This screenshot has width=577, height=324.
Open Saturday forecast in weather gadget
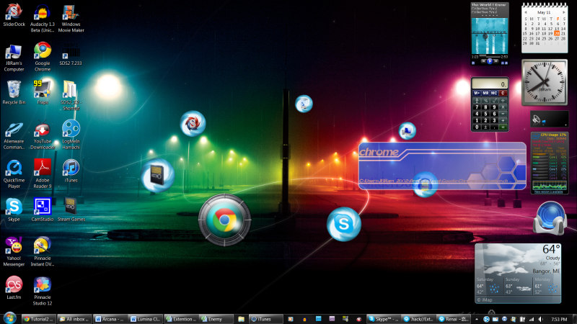pyautogui.click(x=489, y=285)
